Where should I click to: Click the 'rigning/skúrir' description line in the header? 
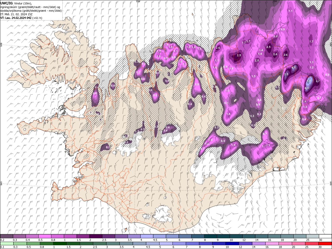click(x=31, y=7)
